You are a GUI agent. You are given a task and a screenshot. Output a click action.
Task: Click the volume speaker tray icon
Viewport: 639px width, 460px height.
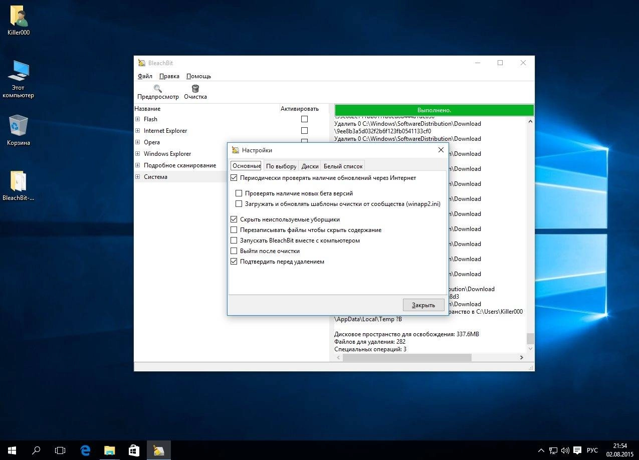pyautogui.click(x=565, y=450)
